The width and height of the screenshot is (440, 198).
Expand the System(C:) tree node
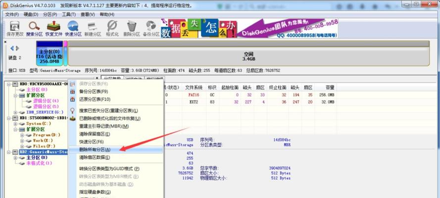click(x=15, y=123)
